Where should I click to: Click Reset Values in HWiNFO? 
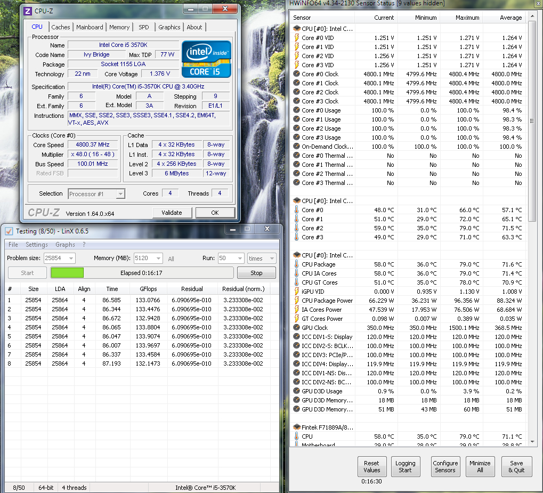click(x=371, y=466)
